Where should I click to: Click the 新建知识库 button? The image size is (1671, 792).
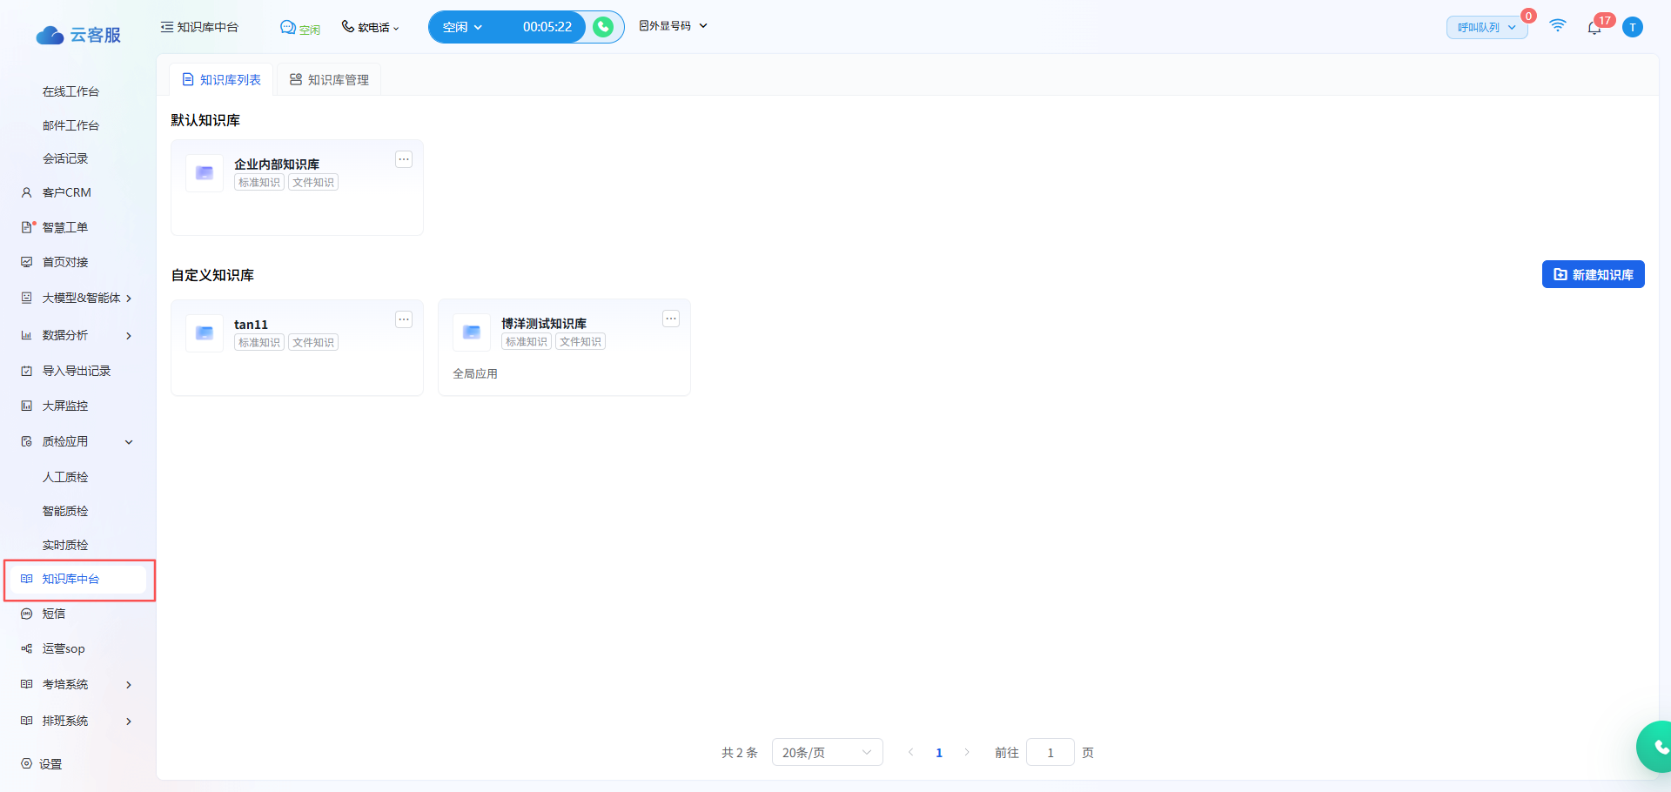[1594, 274]
